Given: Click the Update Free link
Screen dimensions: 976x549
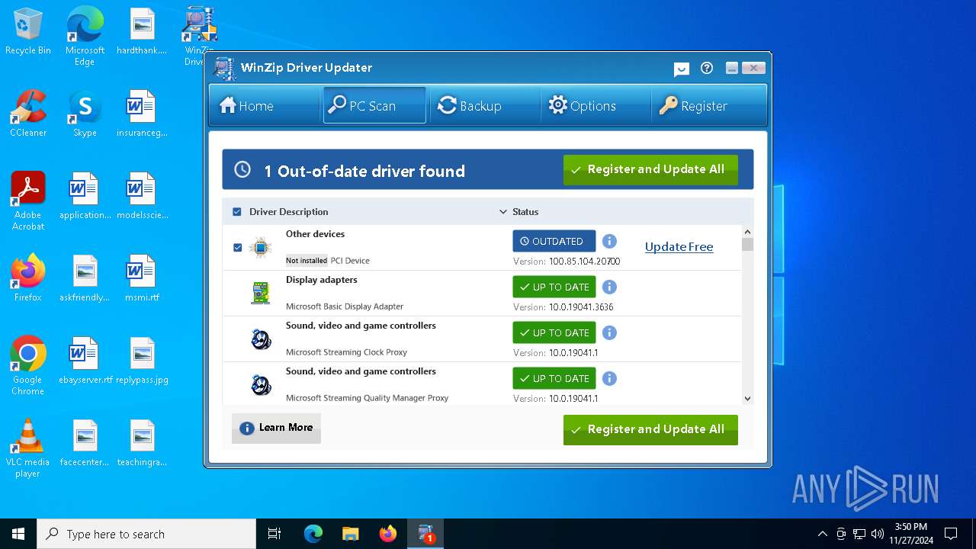Looking at the screenshot, I should 679,246.
